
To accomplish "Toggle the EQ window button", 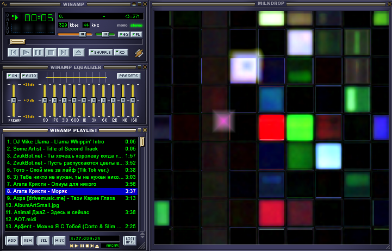I will point(123,34).
